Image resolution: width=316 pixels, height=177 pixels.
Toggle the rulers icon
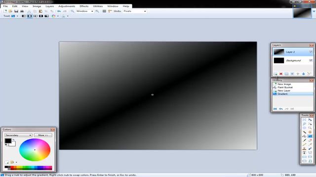pyautogui.click(x=110, y=11)
